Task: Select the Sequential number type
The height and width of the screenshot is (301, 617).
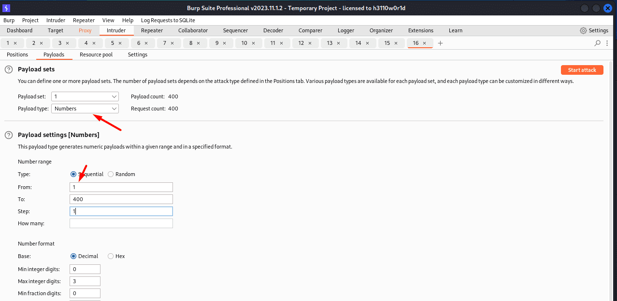Action: pyautogui.click(x=73, y=174)
